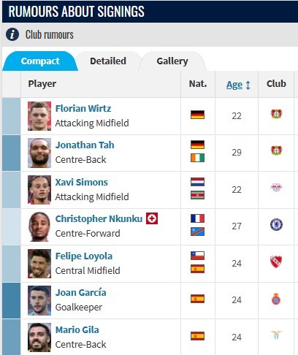The image size is (298, 355).
Task: Switch to the Gallery tab
Action: tap(172, 61)
